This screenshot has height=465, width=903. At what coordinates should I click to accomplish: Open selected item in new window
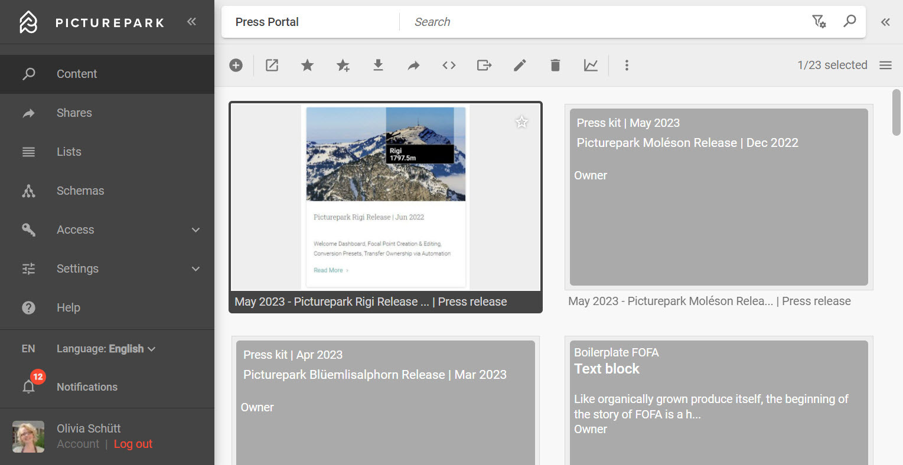click(x=272, y=65)
